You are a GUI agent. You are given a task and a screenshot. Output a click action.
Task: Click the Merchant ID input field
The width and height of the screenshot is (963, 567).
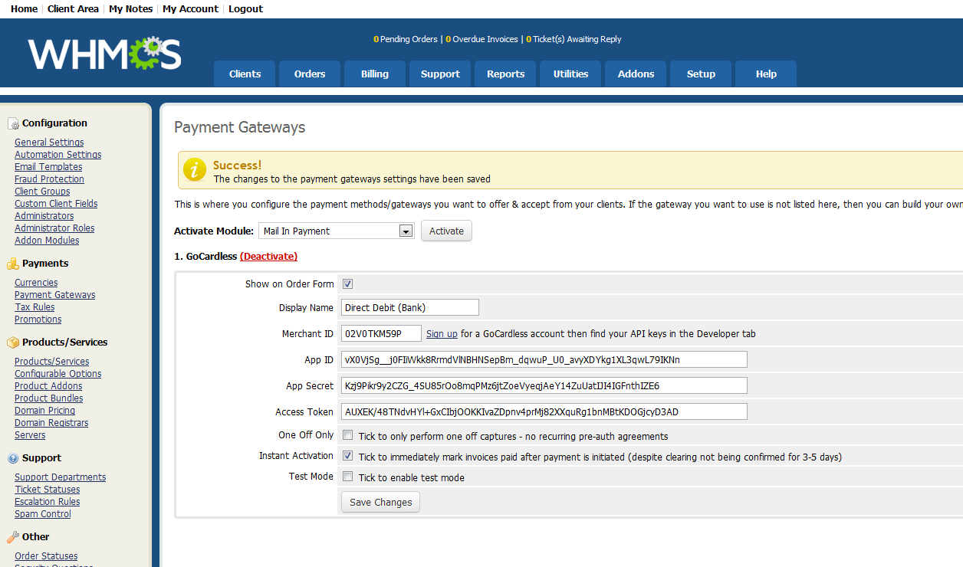pos(382,333)
